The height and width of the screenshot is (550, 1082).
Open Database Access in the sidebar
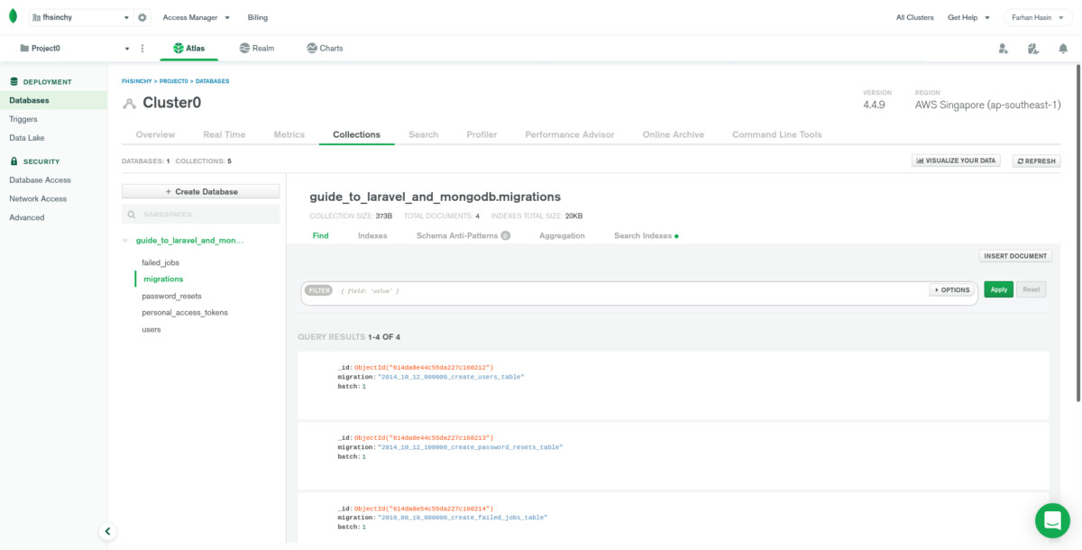coord(40,179)
